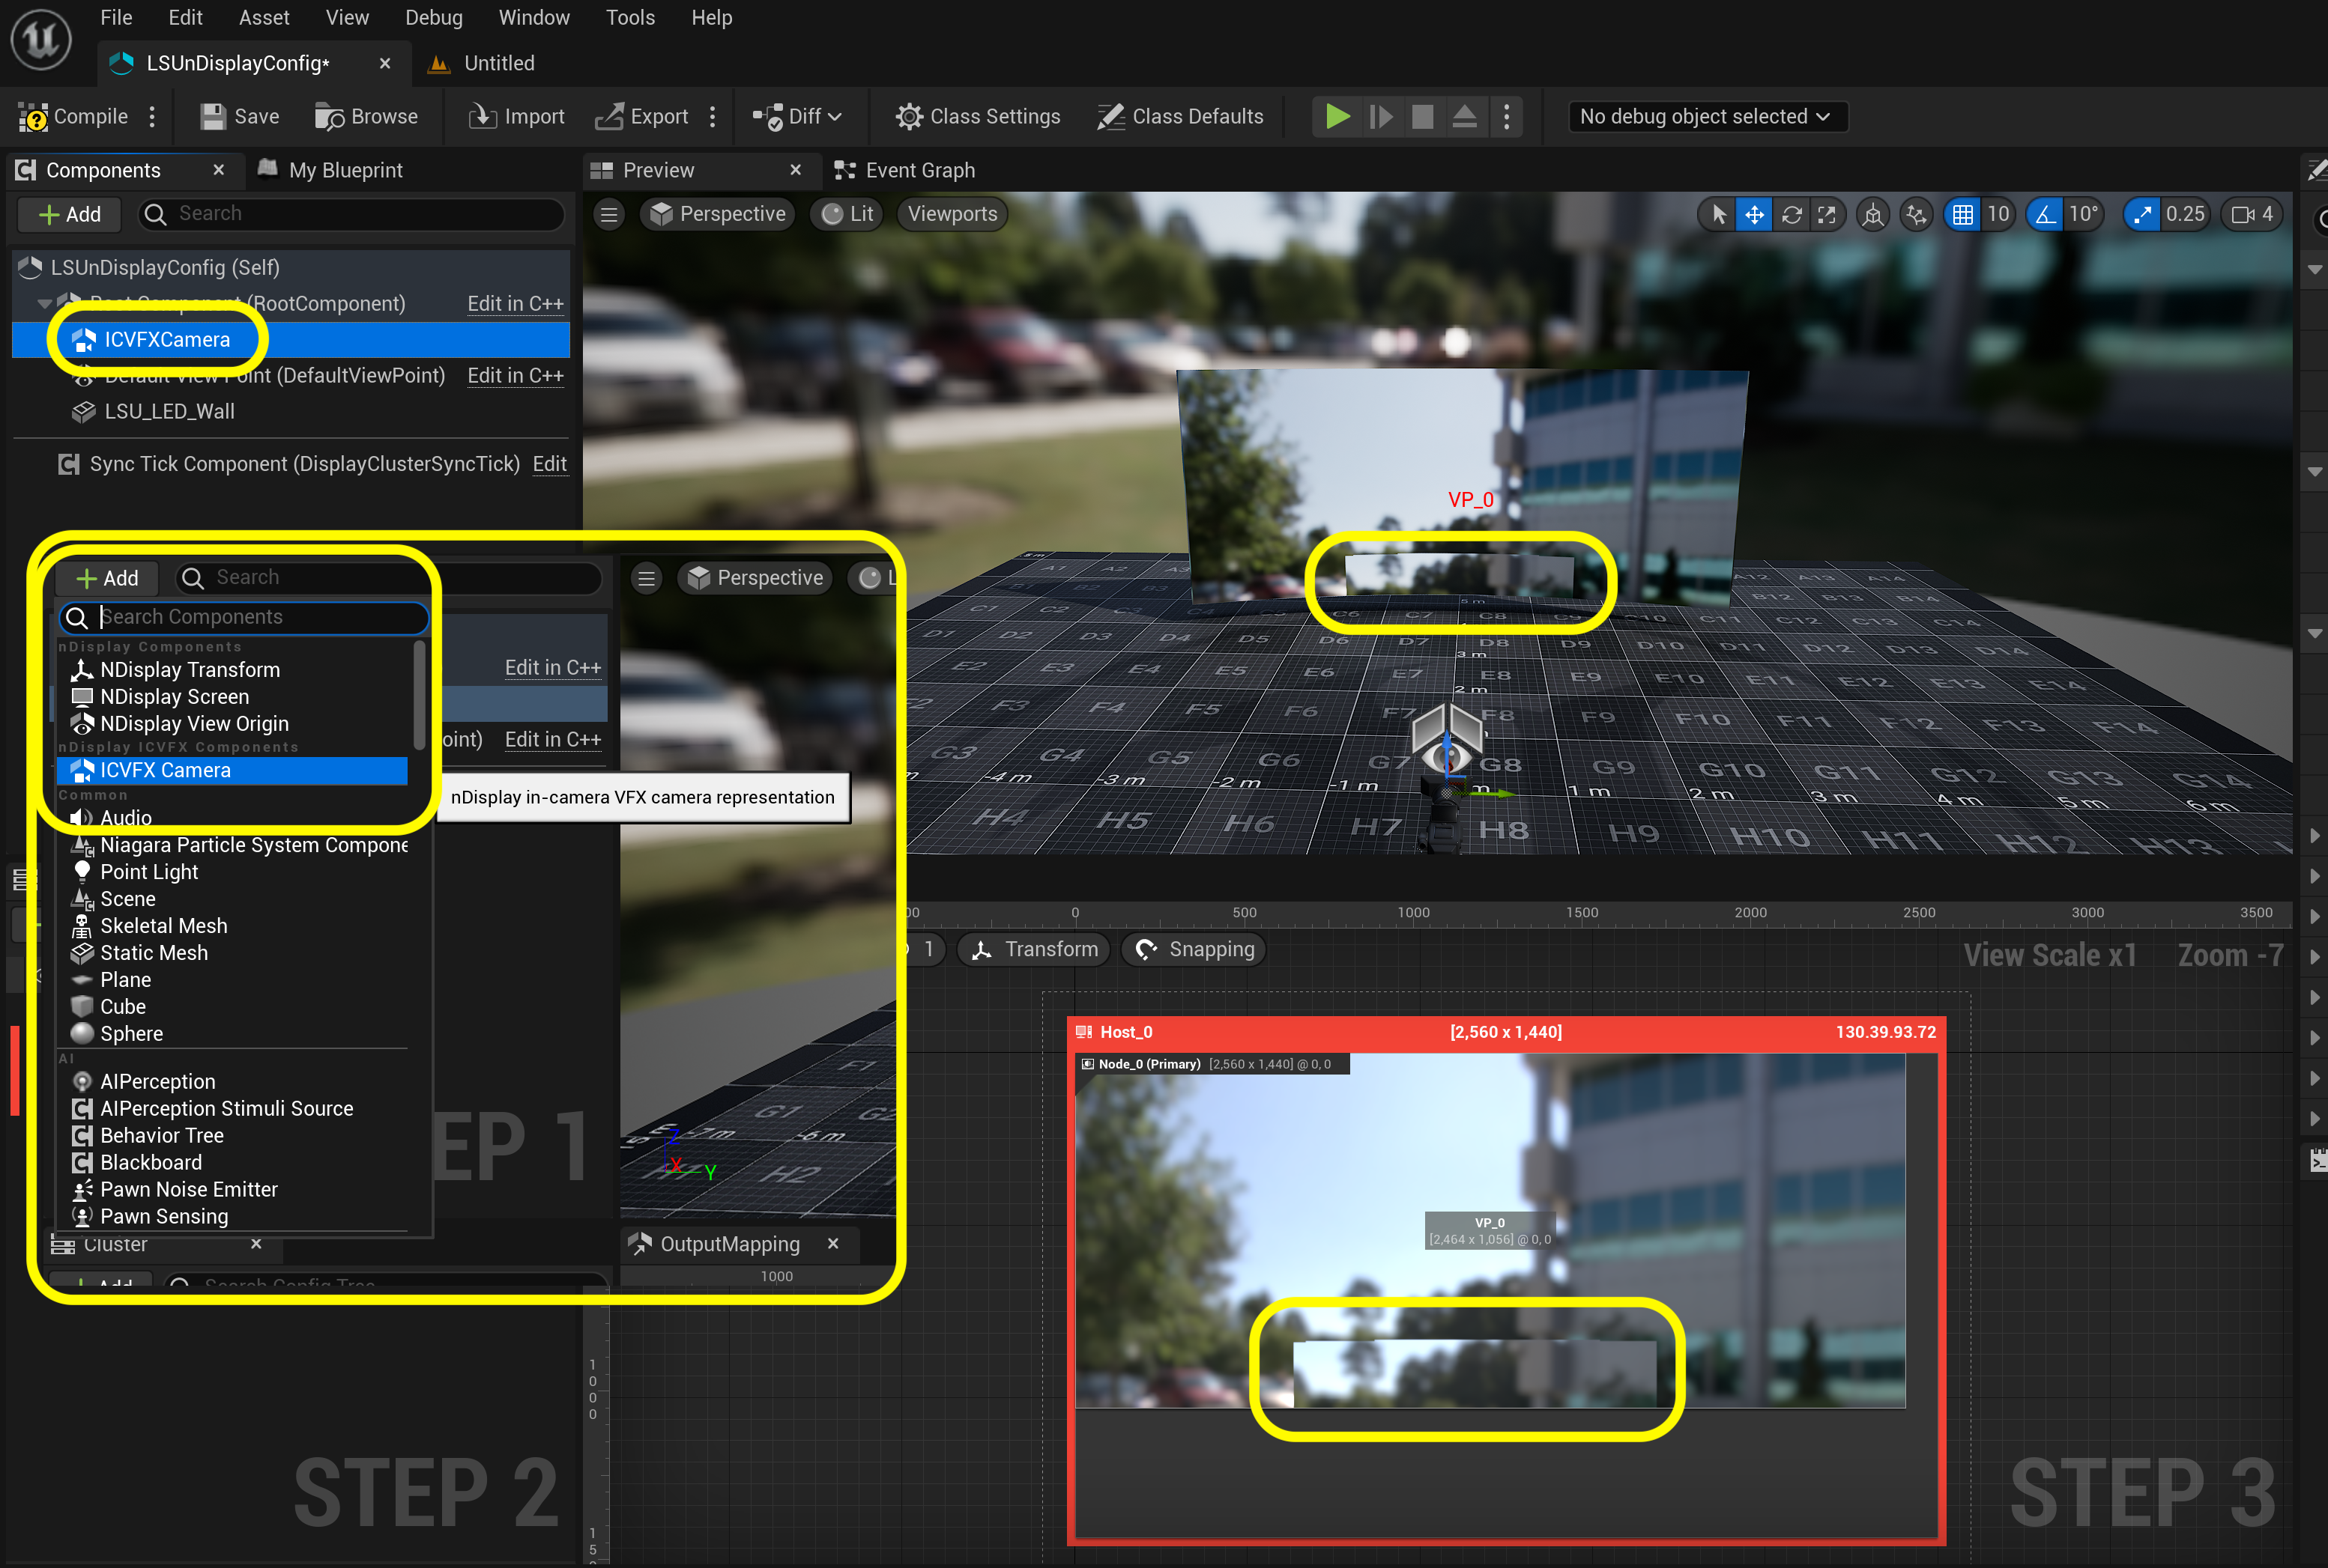Screen dimensions: 2328x1568
Task: Open the Asset menu
Action: click(x=264, y=18)
